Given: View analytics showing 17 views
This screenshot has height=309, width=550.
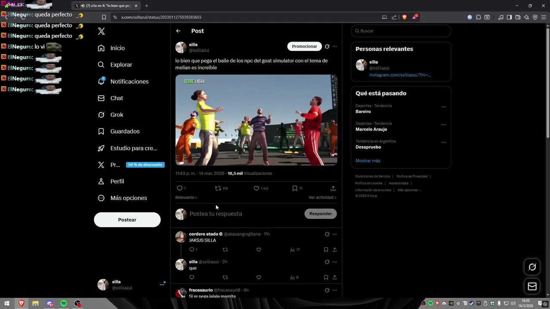Looking at the screenshot, I should point(295,250).
